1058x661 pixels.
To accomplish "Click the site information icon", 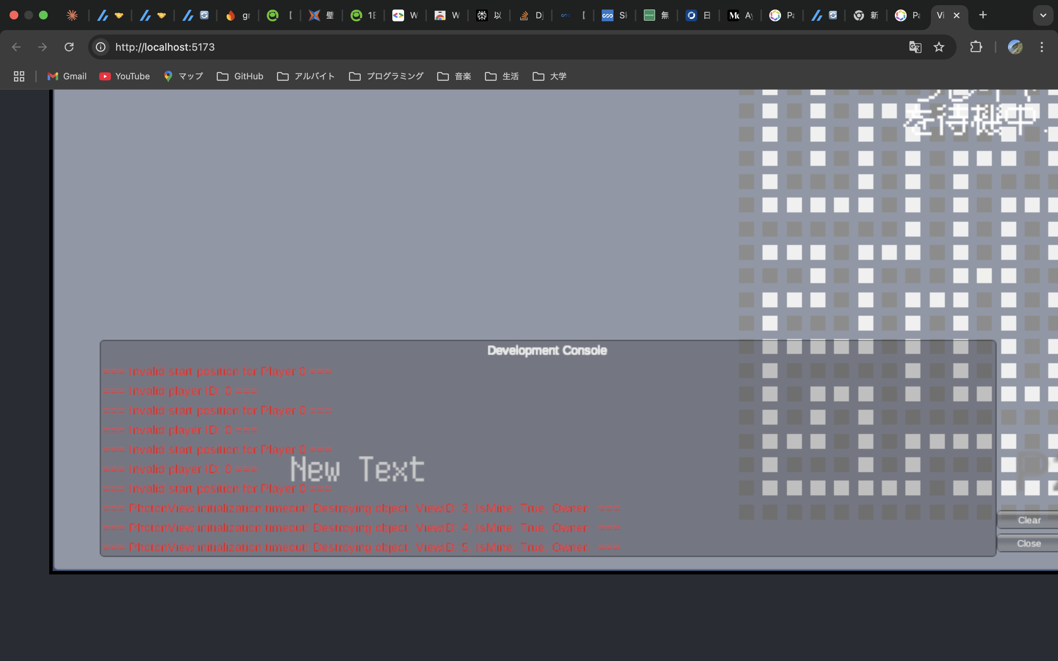I will 101,47.
